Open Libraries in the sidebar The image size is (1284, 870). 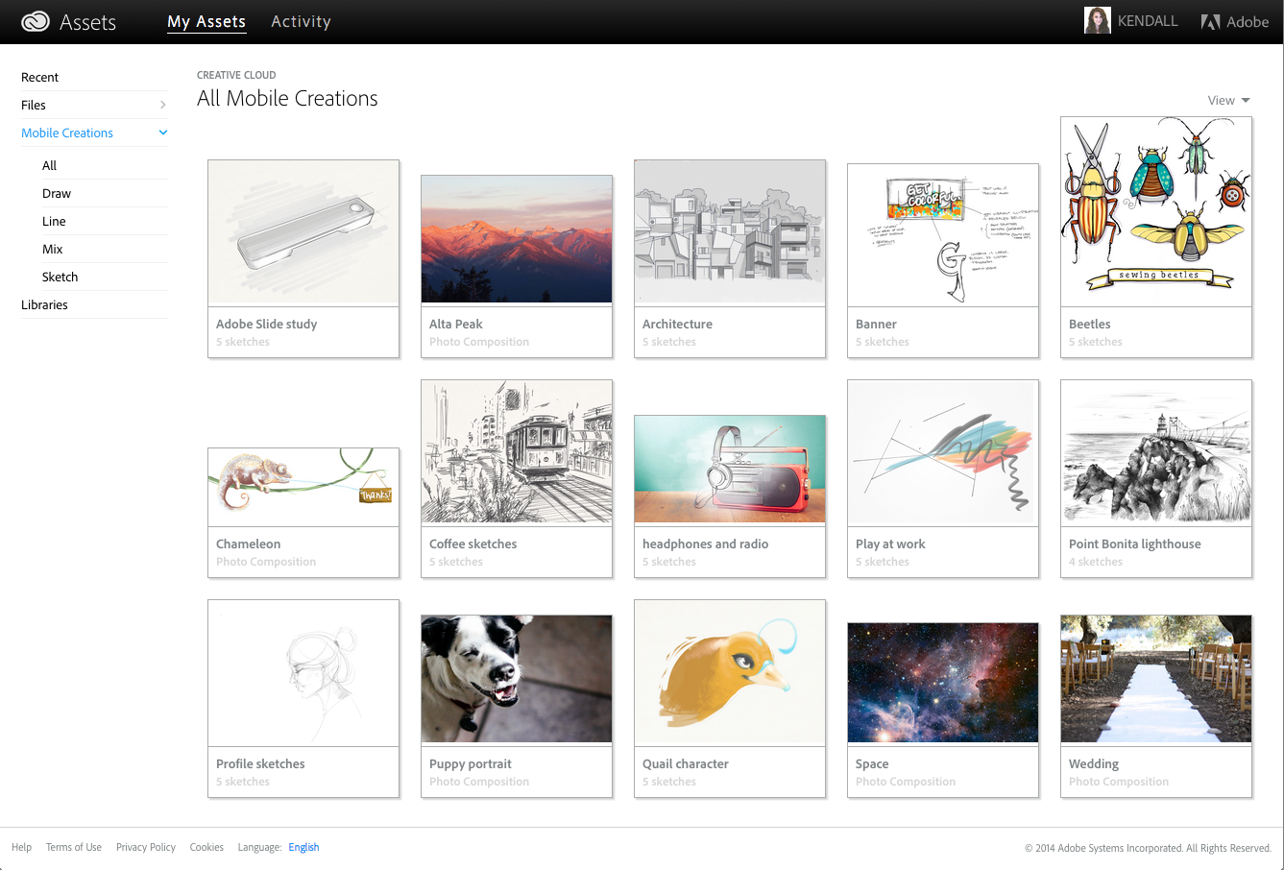(x=44, y=304)
